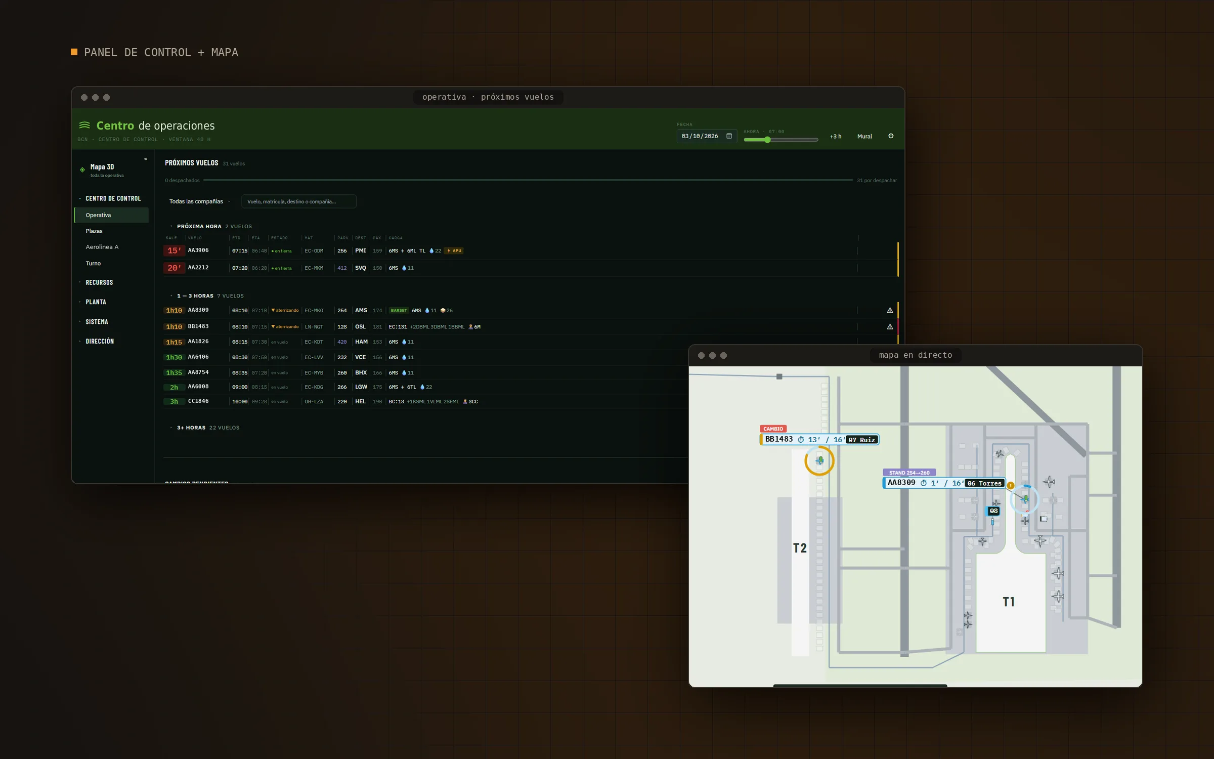Click the AA2212 flight row code
Image resolution: width=1214 pixels, height=759 pixels.
198,268
